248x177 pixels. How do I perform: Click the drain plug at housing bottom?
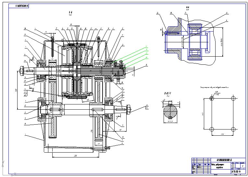[x=108, y=148]
